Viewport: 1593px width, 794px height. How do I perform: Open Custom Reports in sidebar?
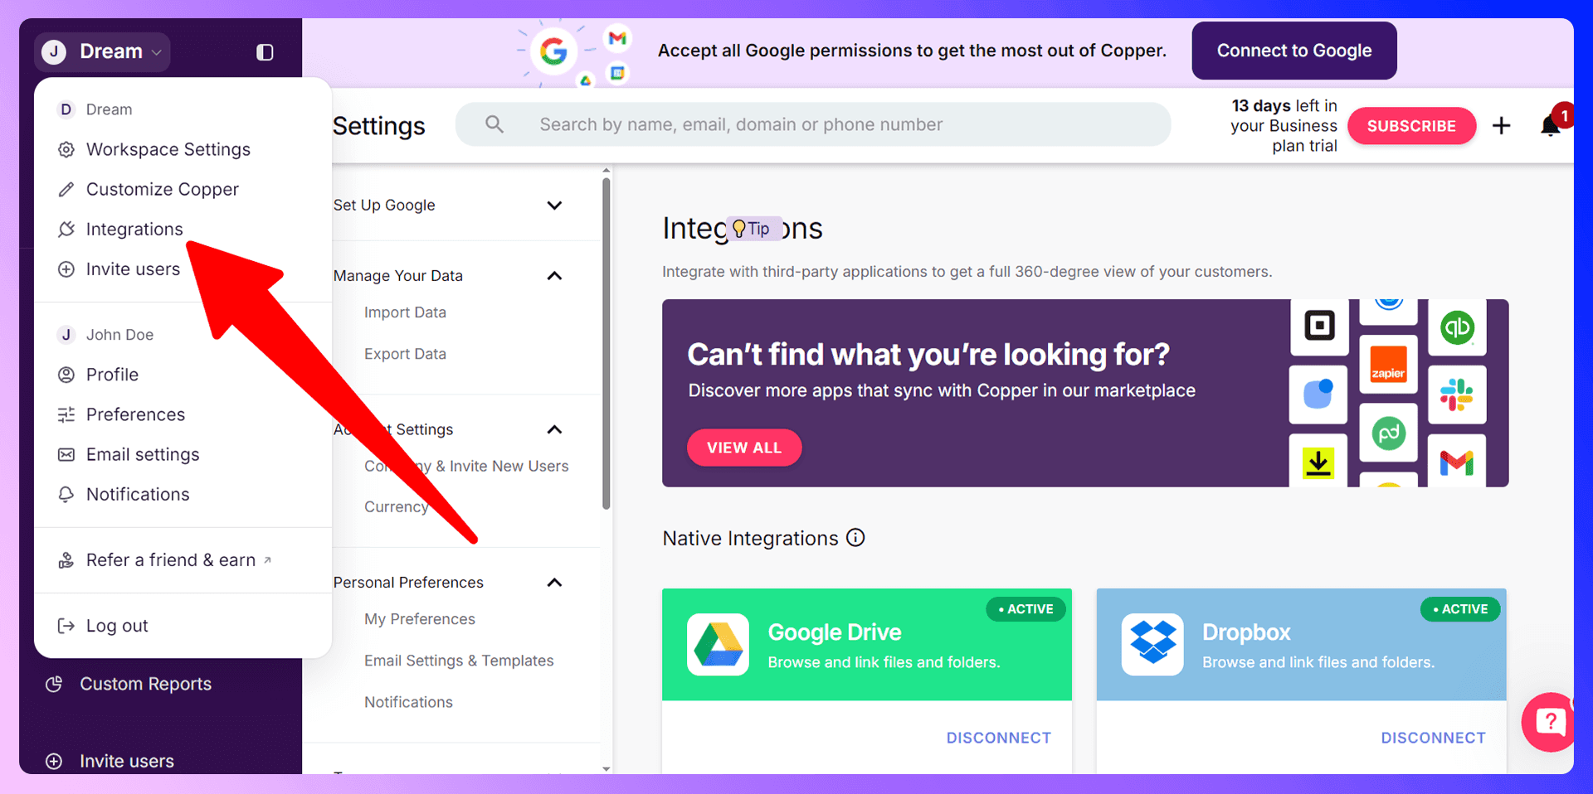145,684
